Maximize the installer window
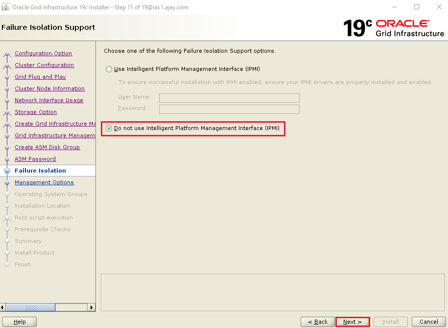Image resolution: width=448 pixels, height=328 pixels. pyautogui.click(x=417, y=7)
